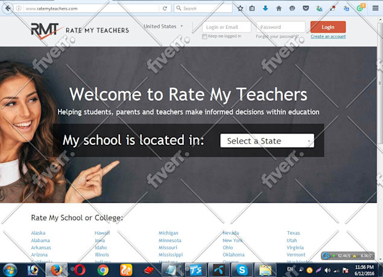The height and width of the screenshot is (277, 383).
Task: Go to the browser home page icon
Action: 279,8
